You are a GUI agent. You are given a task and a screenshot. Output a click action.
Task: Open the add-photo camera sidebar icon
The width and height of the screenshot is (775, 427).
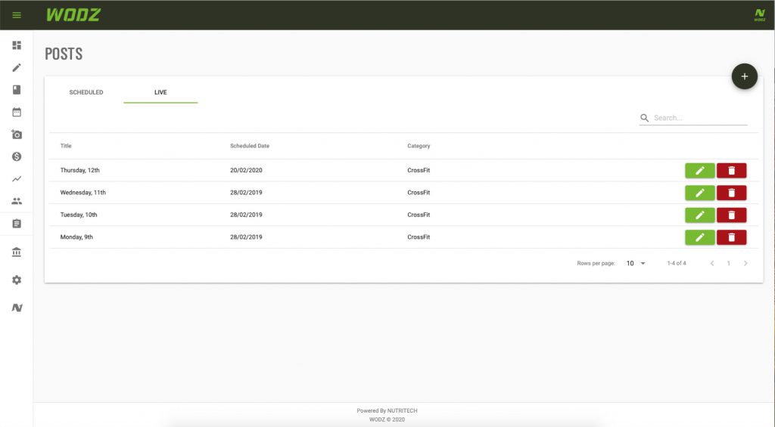coord(17,135)
